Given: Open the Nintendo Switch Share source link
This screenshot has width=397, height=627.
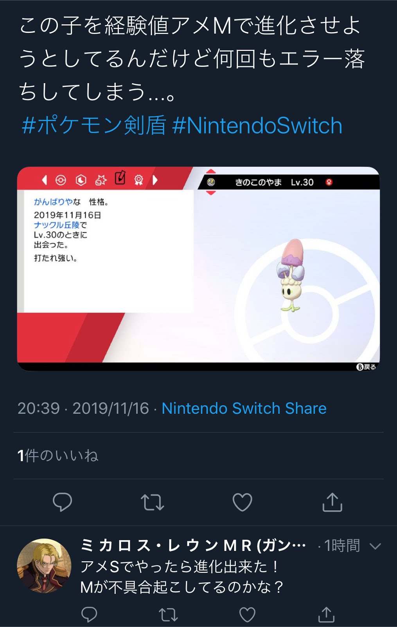Looking at the screenshot, I should pos(244,408).
